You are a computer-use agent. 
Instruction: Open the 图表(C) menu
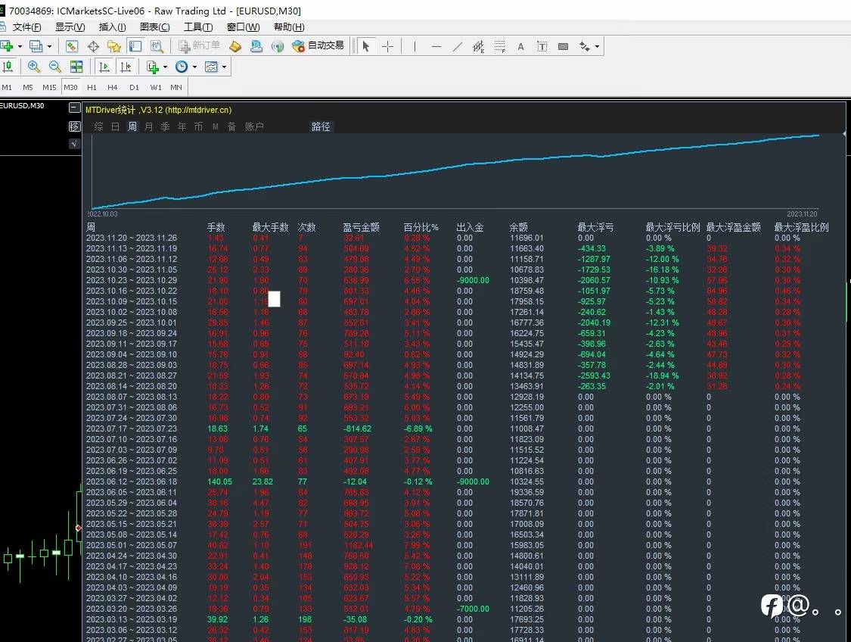pyautogui.click(x=154, y=27)
